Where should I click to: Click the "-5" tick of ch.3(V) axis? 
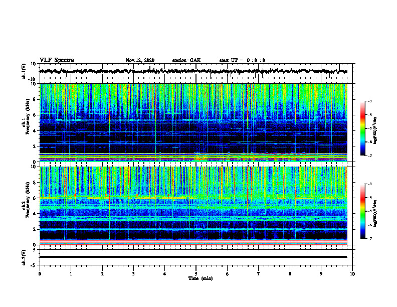click(x=34, y=265)
